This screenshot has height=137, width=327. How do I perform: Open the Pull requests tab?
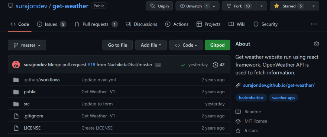[96, 24]
